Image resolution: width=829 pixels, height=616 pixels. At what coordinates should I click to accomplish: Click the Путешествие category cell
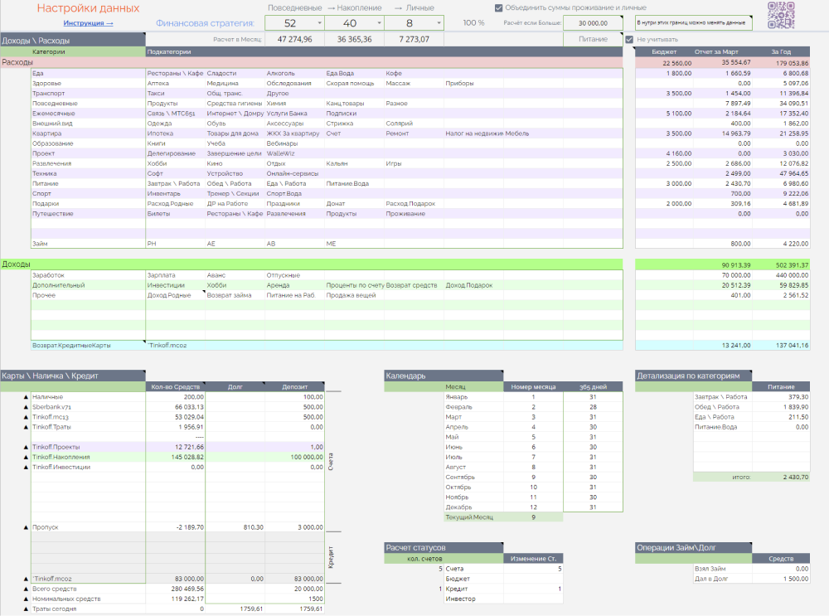point(88,214)
